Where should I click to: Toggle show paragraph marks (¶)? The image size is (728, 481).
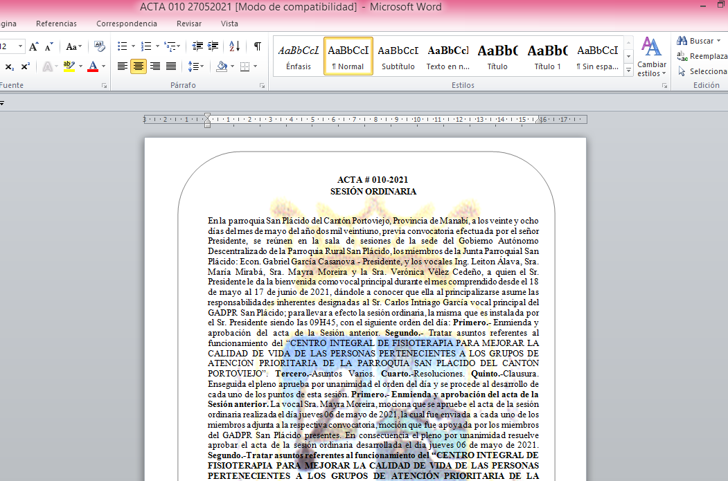[x=257, y=47]
